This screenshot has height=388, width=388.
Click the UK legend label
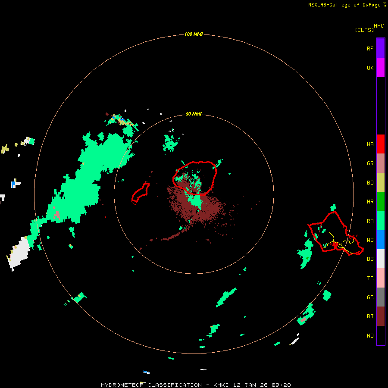(370, 68)
